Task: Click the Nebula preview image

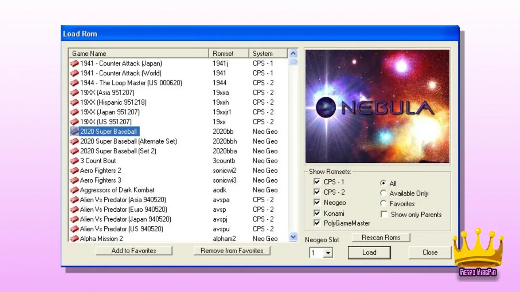Action: 377,106
